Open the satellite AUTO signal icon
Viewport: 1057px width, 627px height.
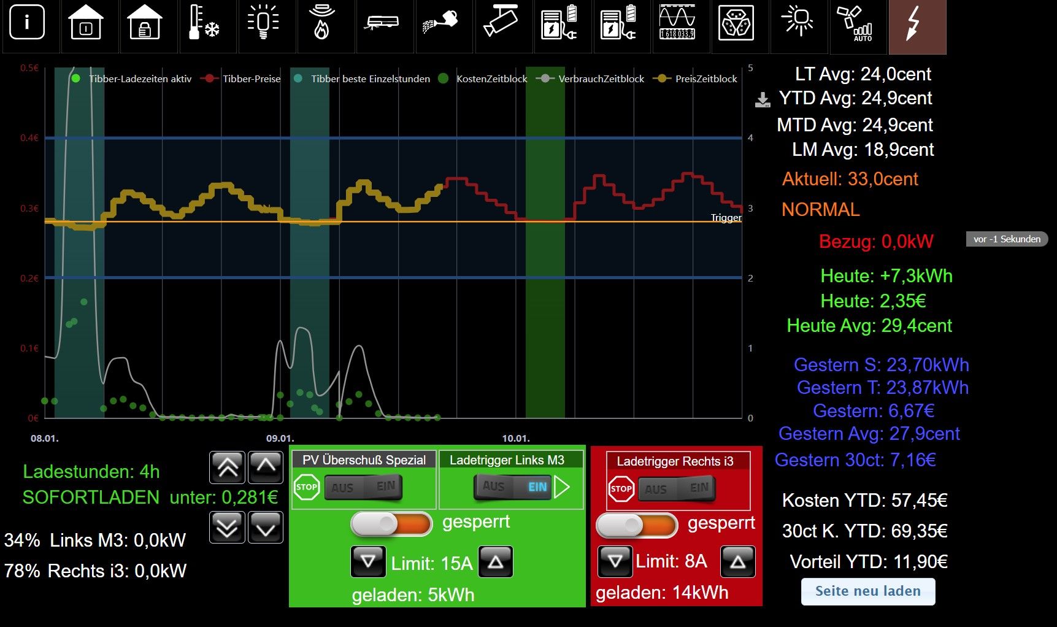pyautogui.click(x=855, y=23)
